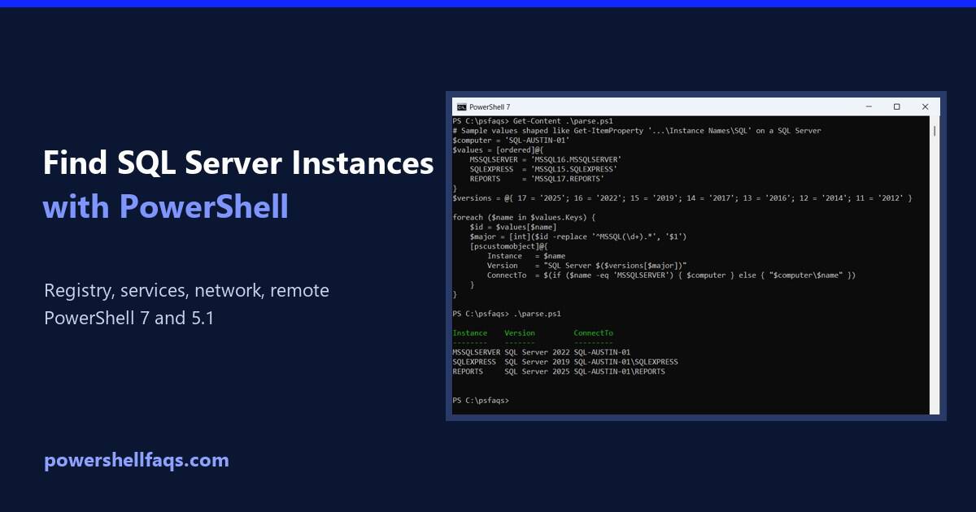976x512 pixels.
Task: Close the PowerShell 7 window
Action: (x=926, y=106)
